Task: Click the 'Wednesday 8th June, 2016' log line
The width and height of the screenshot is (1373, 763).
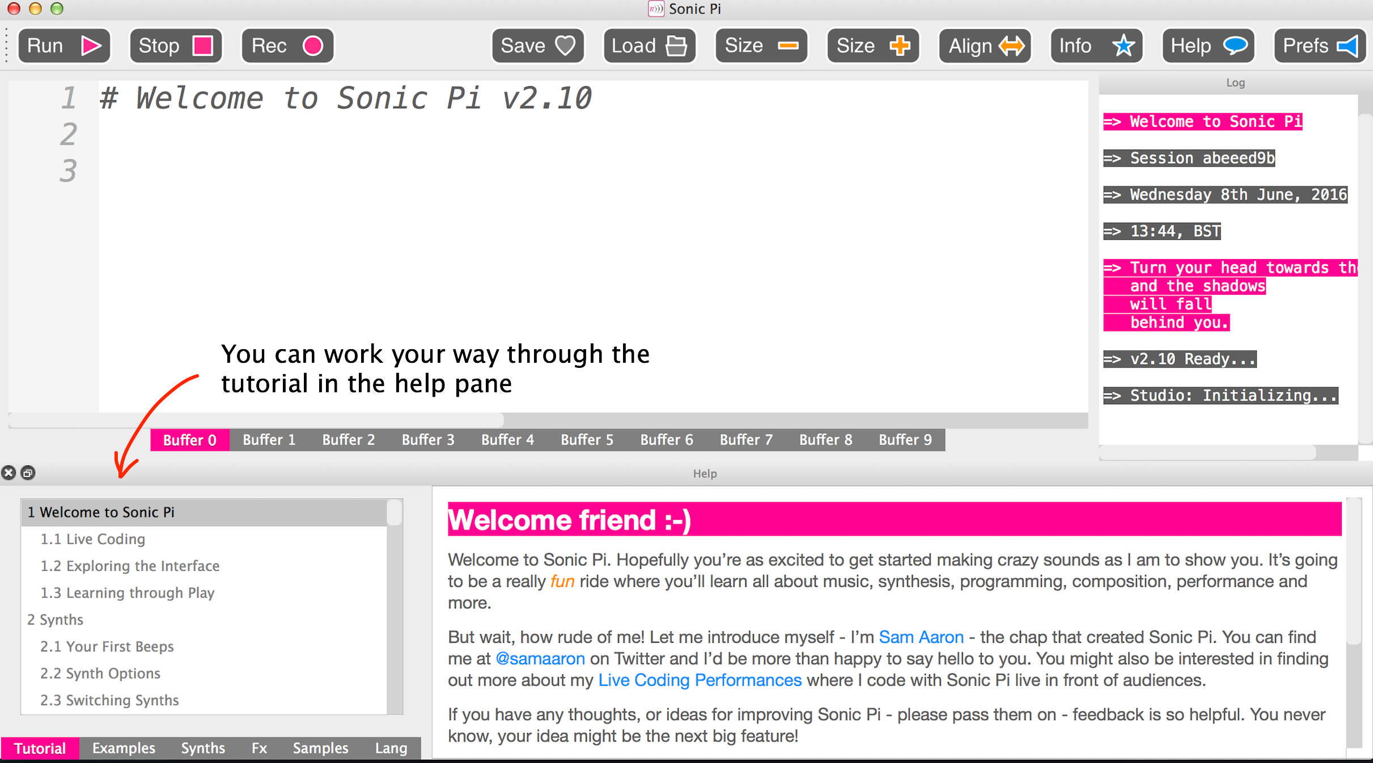Action: 1225,195
